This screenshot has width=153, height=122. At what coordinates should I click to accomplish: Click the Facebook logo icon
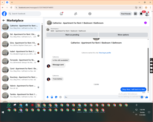(x=4, y=14)
